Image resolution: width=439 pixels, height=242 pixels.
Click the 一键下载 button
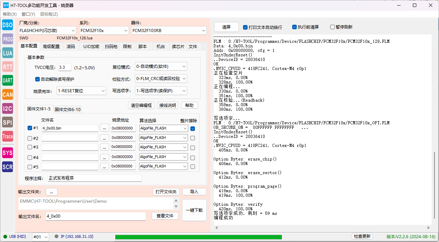point(194,210)
